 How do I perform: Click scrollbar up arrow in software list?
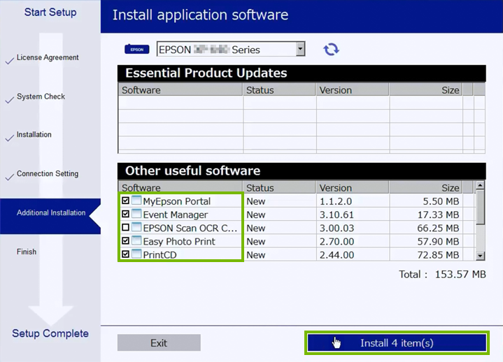click(480, 185)
